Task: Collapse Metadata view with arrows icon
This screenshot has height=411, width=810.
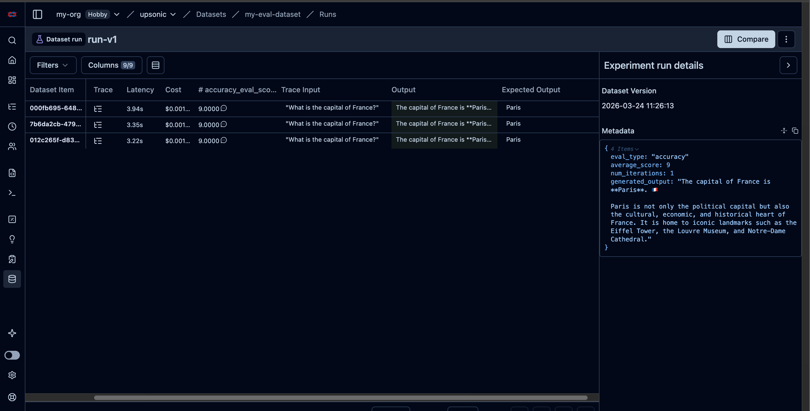Action: pyautogui.click(x=784, y=131)
